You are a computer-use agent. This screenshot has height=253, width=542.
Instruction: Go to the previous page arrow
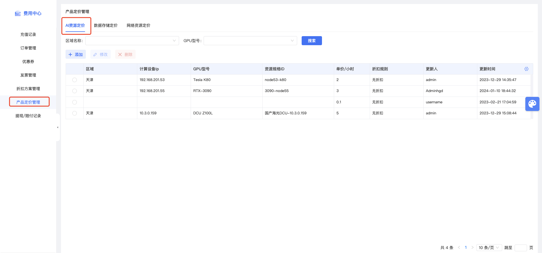tap(459, 248)
